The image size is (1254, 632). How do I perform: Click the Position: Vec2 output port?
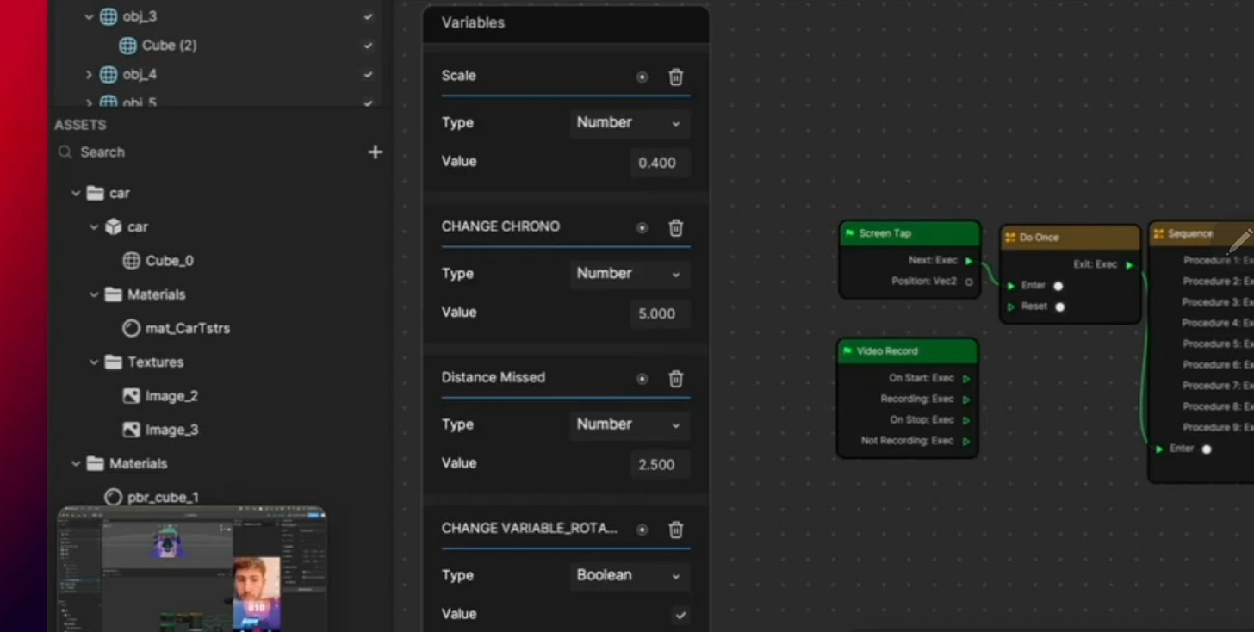click(969, 282)
